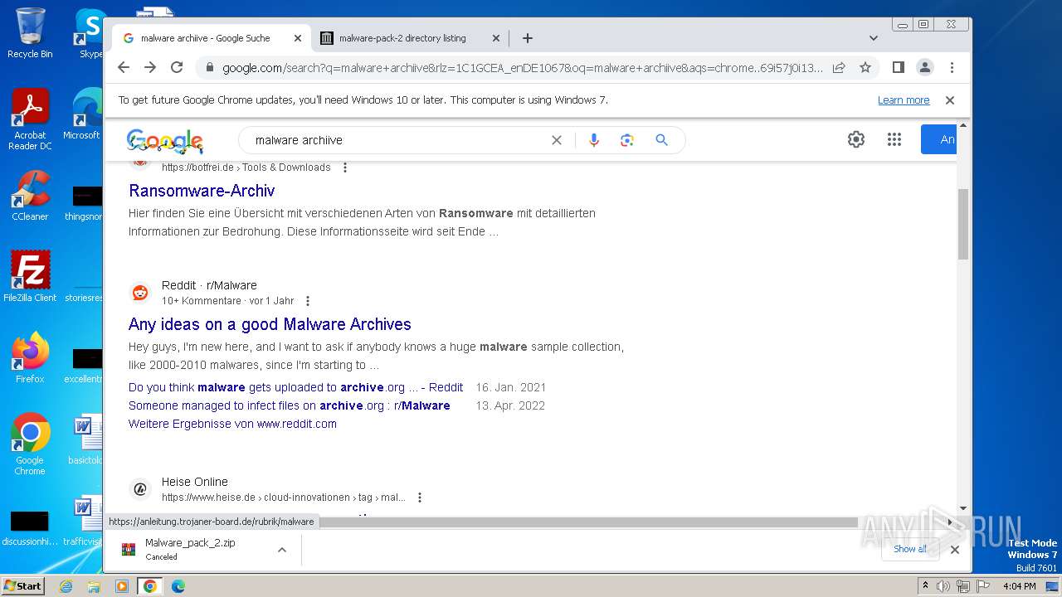This screenshot has height=597, width=1062.
Task: Open Chrome three-dot menu
Action: click(x=952, y=67)
